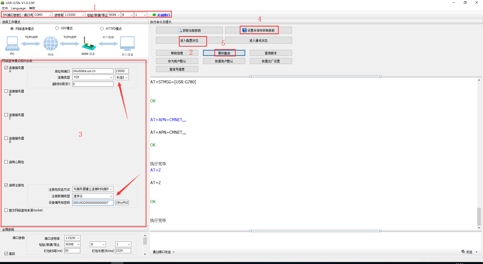This screenshot has height=264, width=483.
Task: Open the top parity NONE dropdown
Action: [114, 15]
